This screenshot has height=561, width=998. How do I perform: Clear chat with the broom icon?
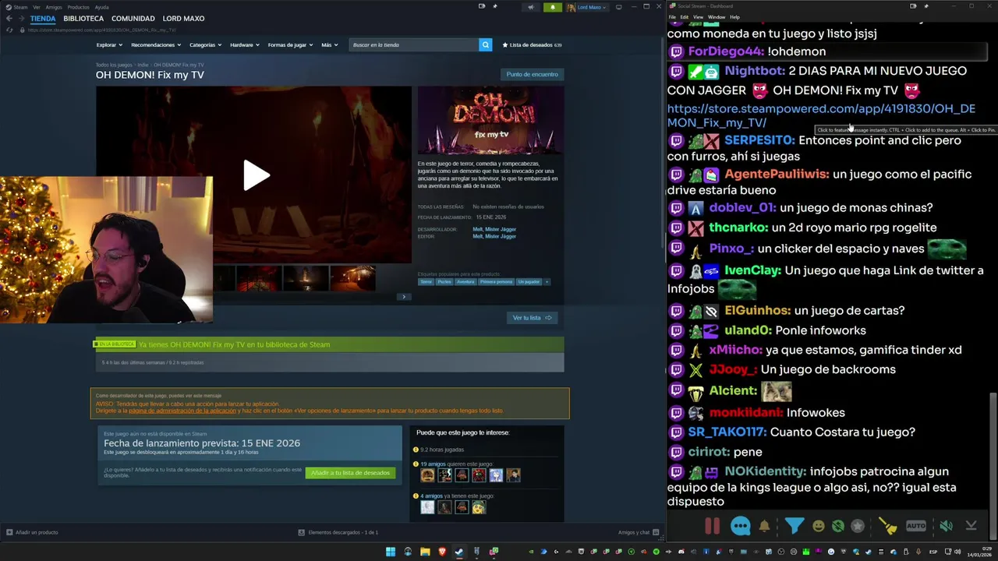pyautogui.click(x=887, y=526)
